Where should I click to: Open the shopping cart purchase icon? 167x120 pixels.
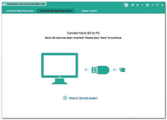126,5
